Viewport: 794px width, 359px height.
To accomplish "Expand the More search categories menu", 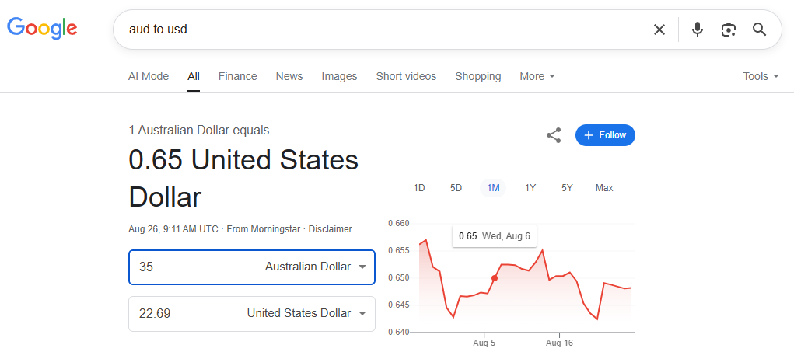I will 537,76.
